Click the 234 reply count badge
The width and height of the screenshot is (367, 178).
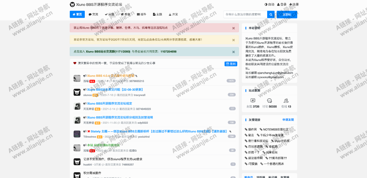232,95
